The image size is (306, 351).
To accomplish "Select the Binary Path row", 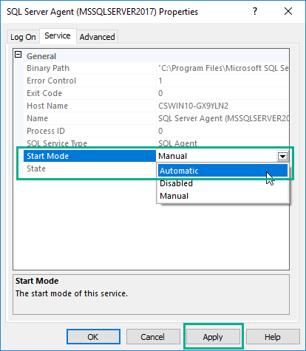I will click(156, 68).
